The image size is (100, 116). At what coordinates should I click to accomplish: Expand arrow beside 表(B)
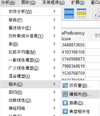click(54, 44)
